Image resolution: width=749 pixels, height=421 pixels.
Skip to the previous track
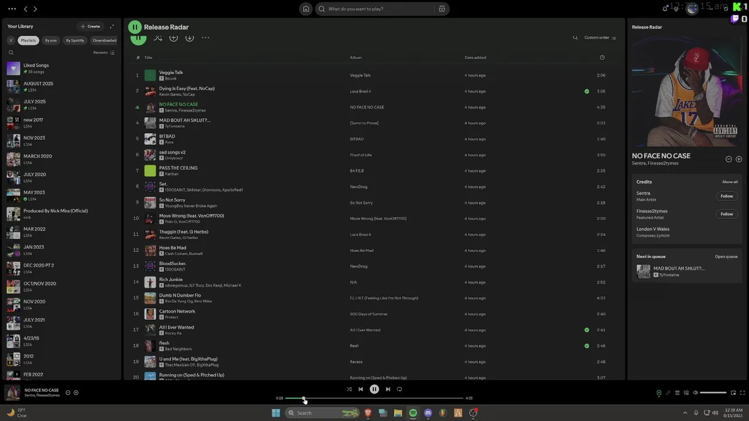tap(360, 389)
